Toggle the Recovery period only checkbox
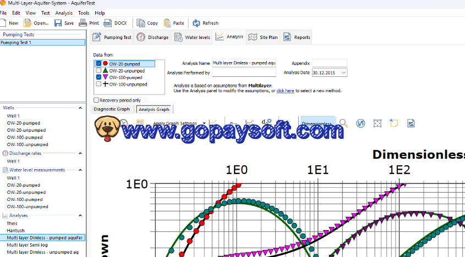 point(96,100)
